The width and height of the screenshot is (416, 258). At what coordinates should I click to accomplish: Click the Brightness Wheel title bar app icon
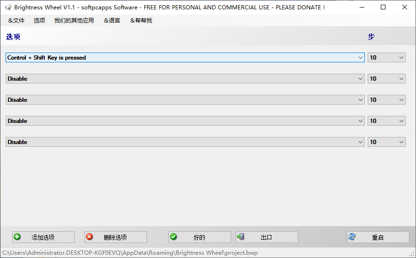8,8
